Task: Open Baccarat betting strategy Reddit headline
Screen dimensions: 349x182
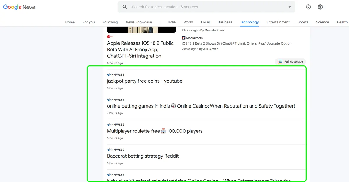Action: click(143, 156)
